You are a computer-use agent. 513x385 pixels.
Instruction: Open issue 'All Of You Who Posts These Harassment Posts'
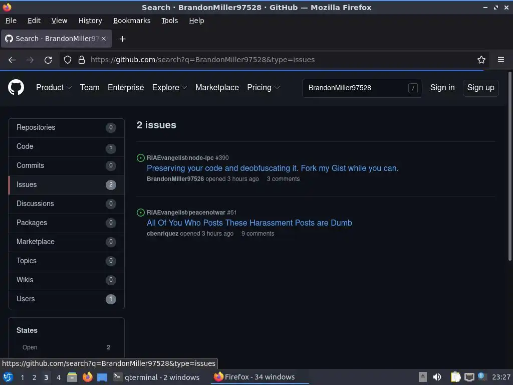coord(249,223)
